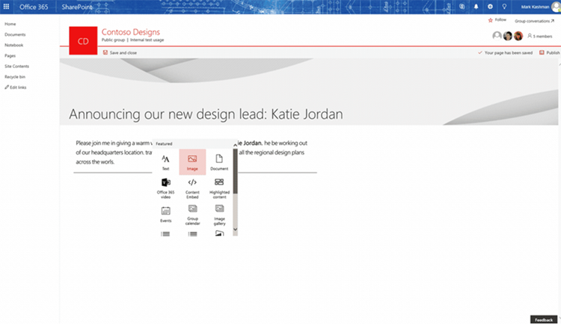Click the Edit links text
The height and width of the screenshot is (328, 561).
point(18,87)
